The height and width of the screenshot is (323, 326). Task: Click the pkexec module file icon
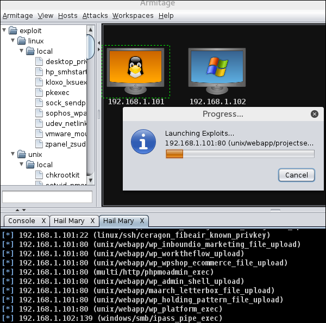pos(39,92)
